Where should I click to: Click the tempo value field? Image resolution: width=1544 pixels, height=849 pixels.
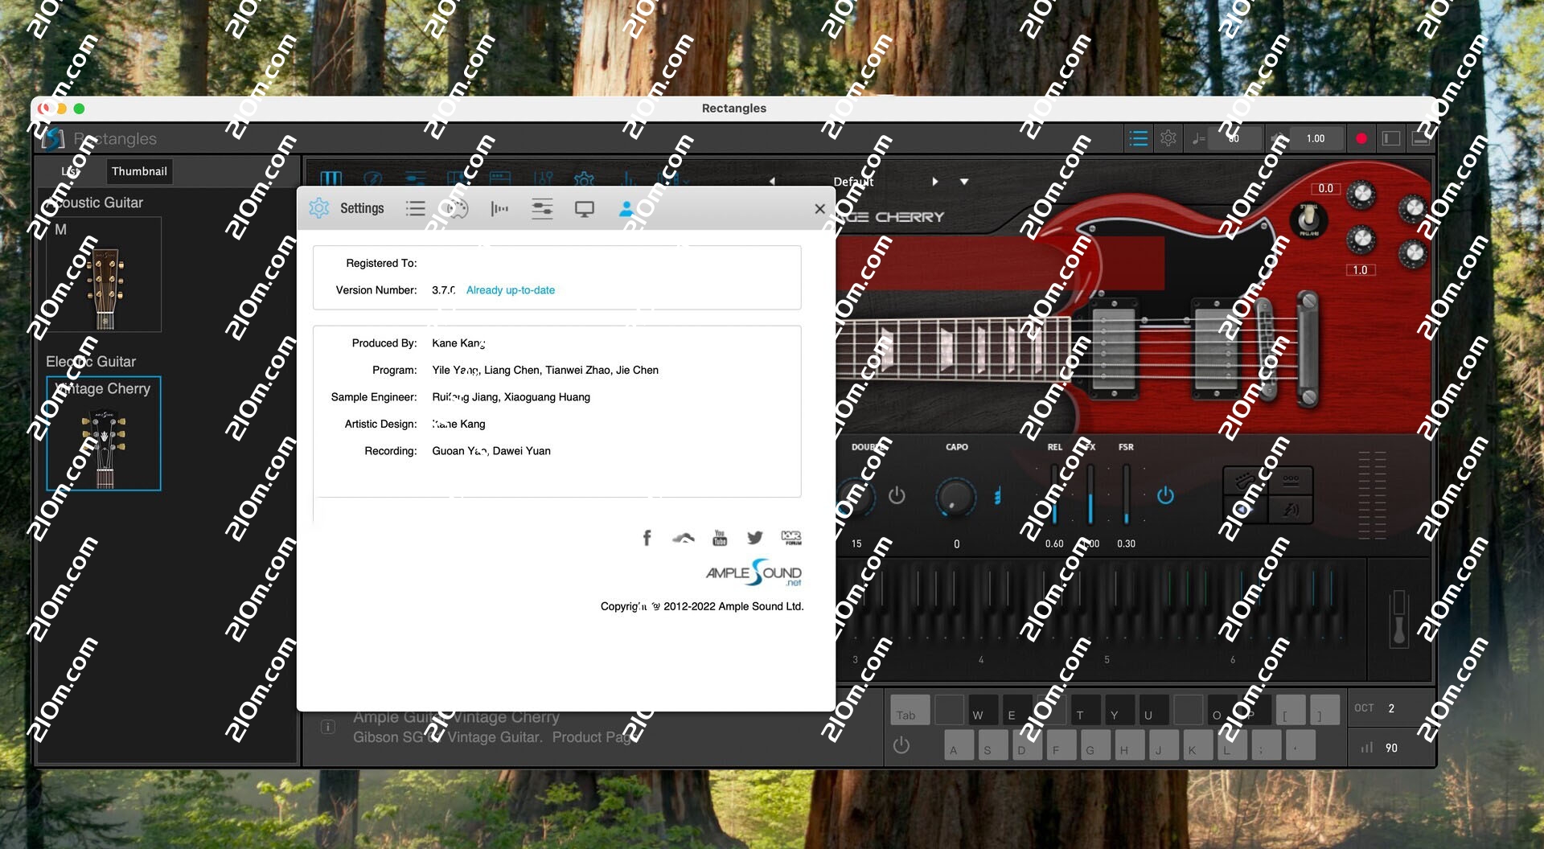pos(1234,138)
